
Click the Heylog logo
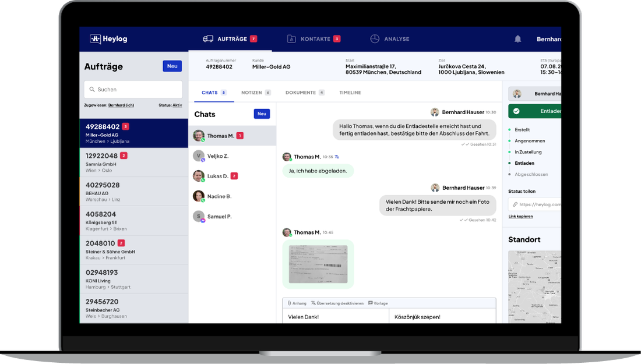coord(108,39)
